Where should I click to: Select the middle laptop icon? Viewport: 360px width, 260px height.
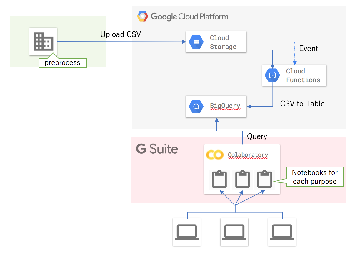pyautogui.click(x=234, y=233)
